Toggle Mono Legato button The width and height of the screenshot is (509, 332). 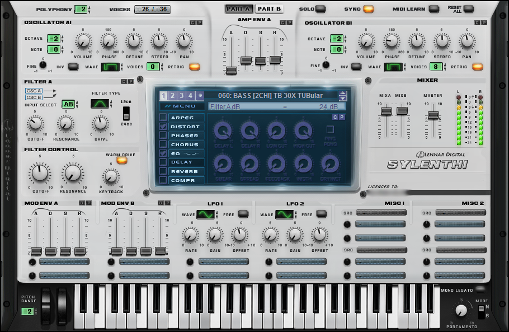coord(480,290)
